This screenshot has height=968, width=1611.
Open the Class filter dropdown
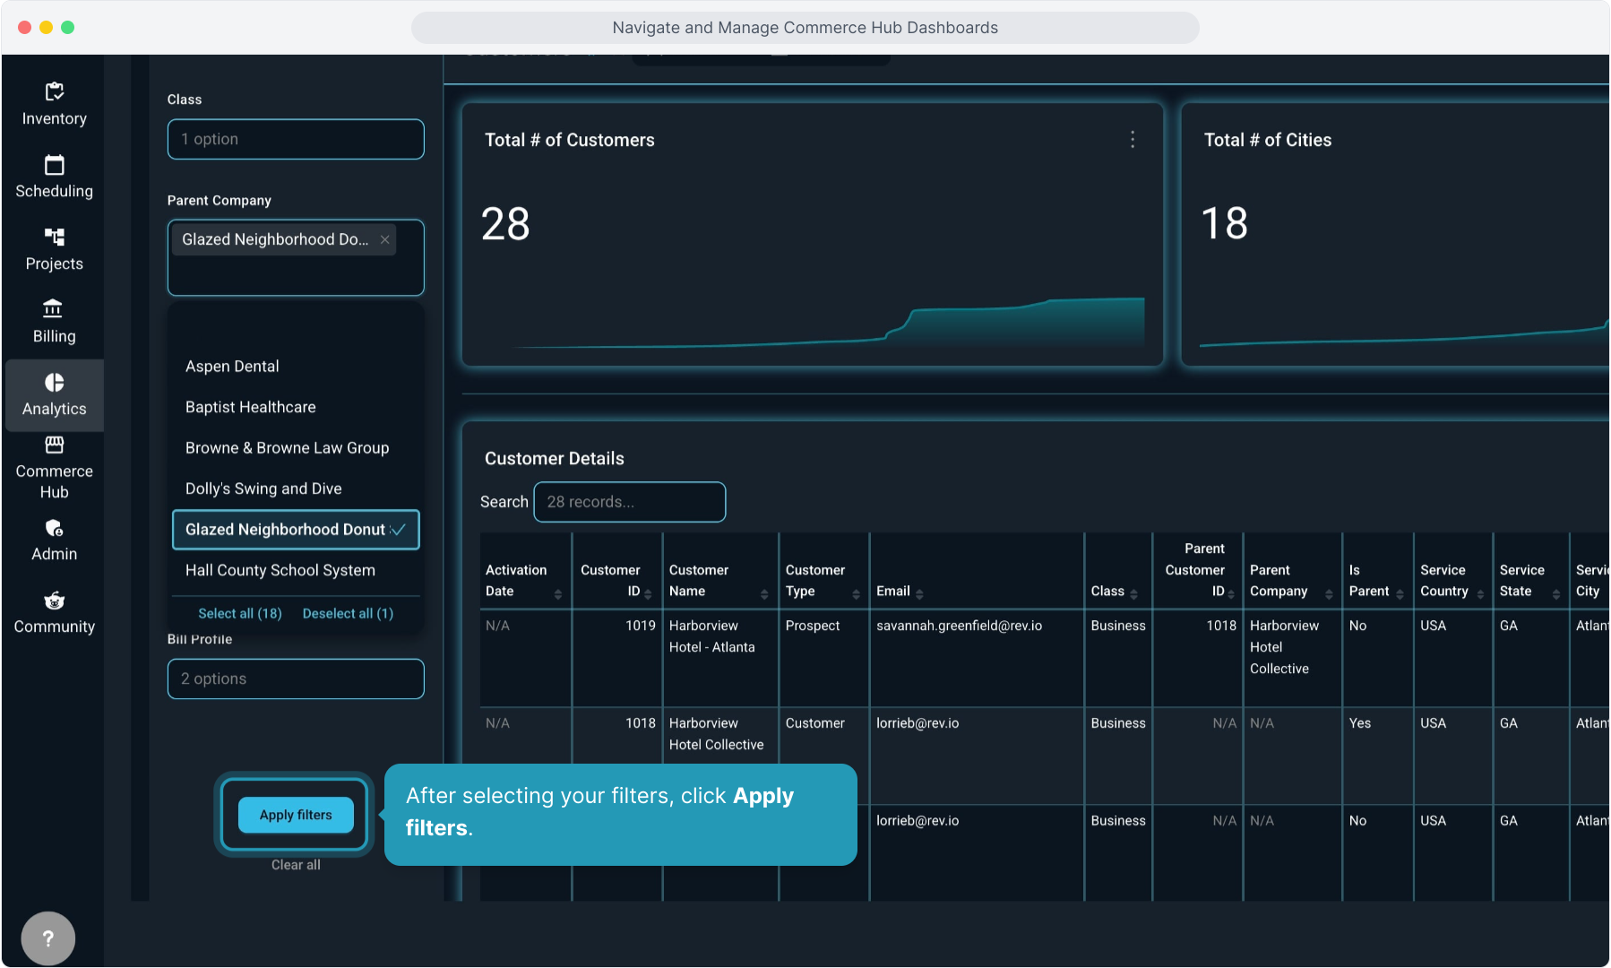point(295,140)
